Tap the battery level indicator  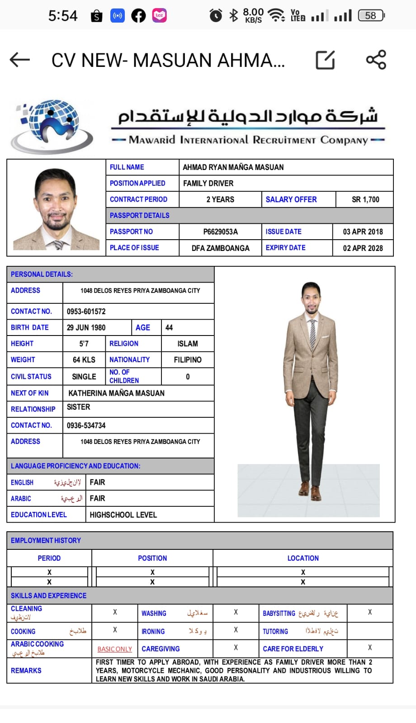point(371,16)
